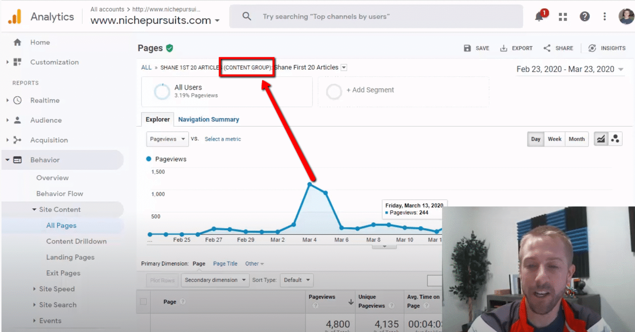Click the search bar input field

point(376,17)
